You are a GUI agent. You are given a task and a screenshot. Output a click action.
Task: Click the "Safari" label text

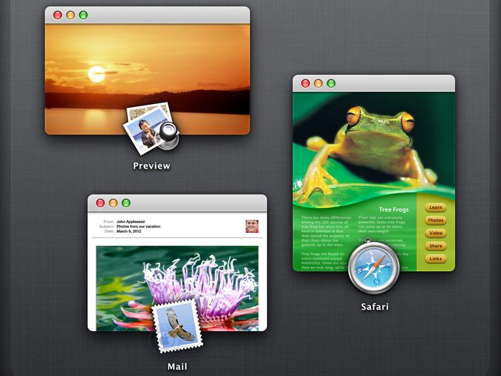click(x=375, y=306)
